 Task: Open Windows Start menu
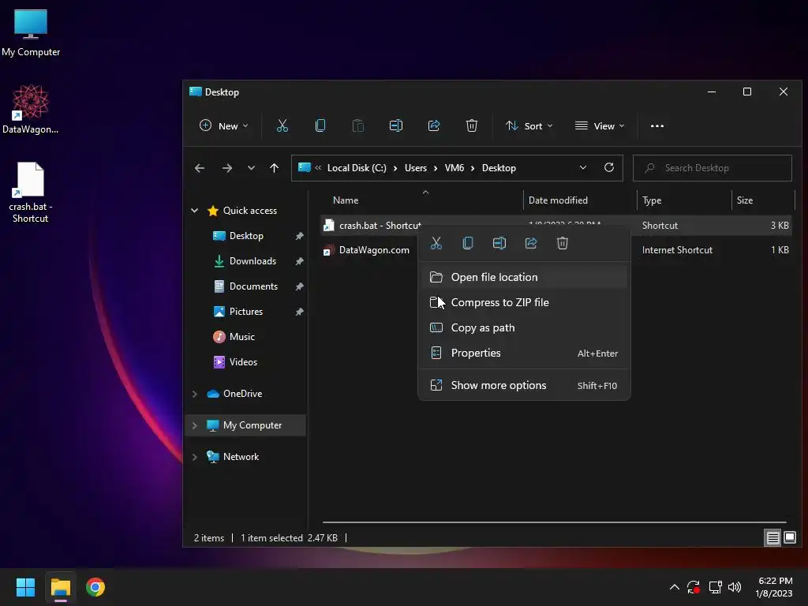pyautogui.click(x=25, y=587)
